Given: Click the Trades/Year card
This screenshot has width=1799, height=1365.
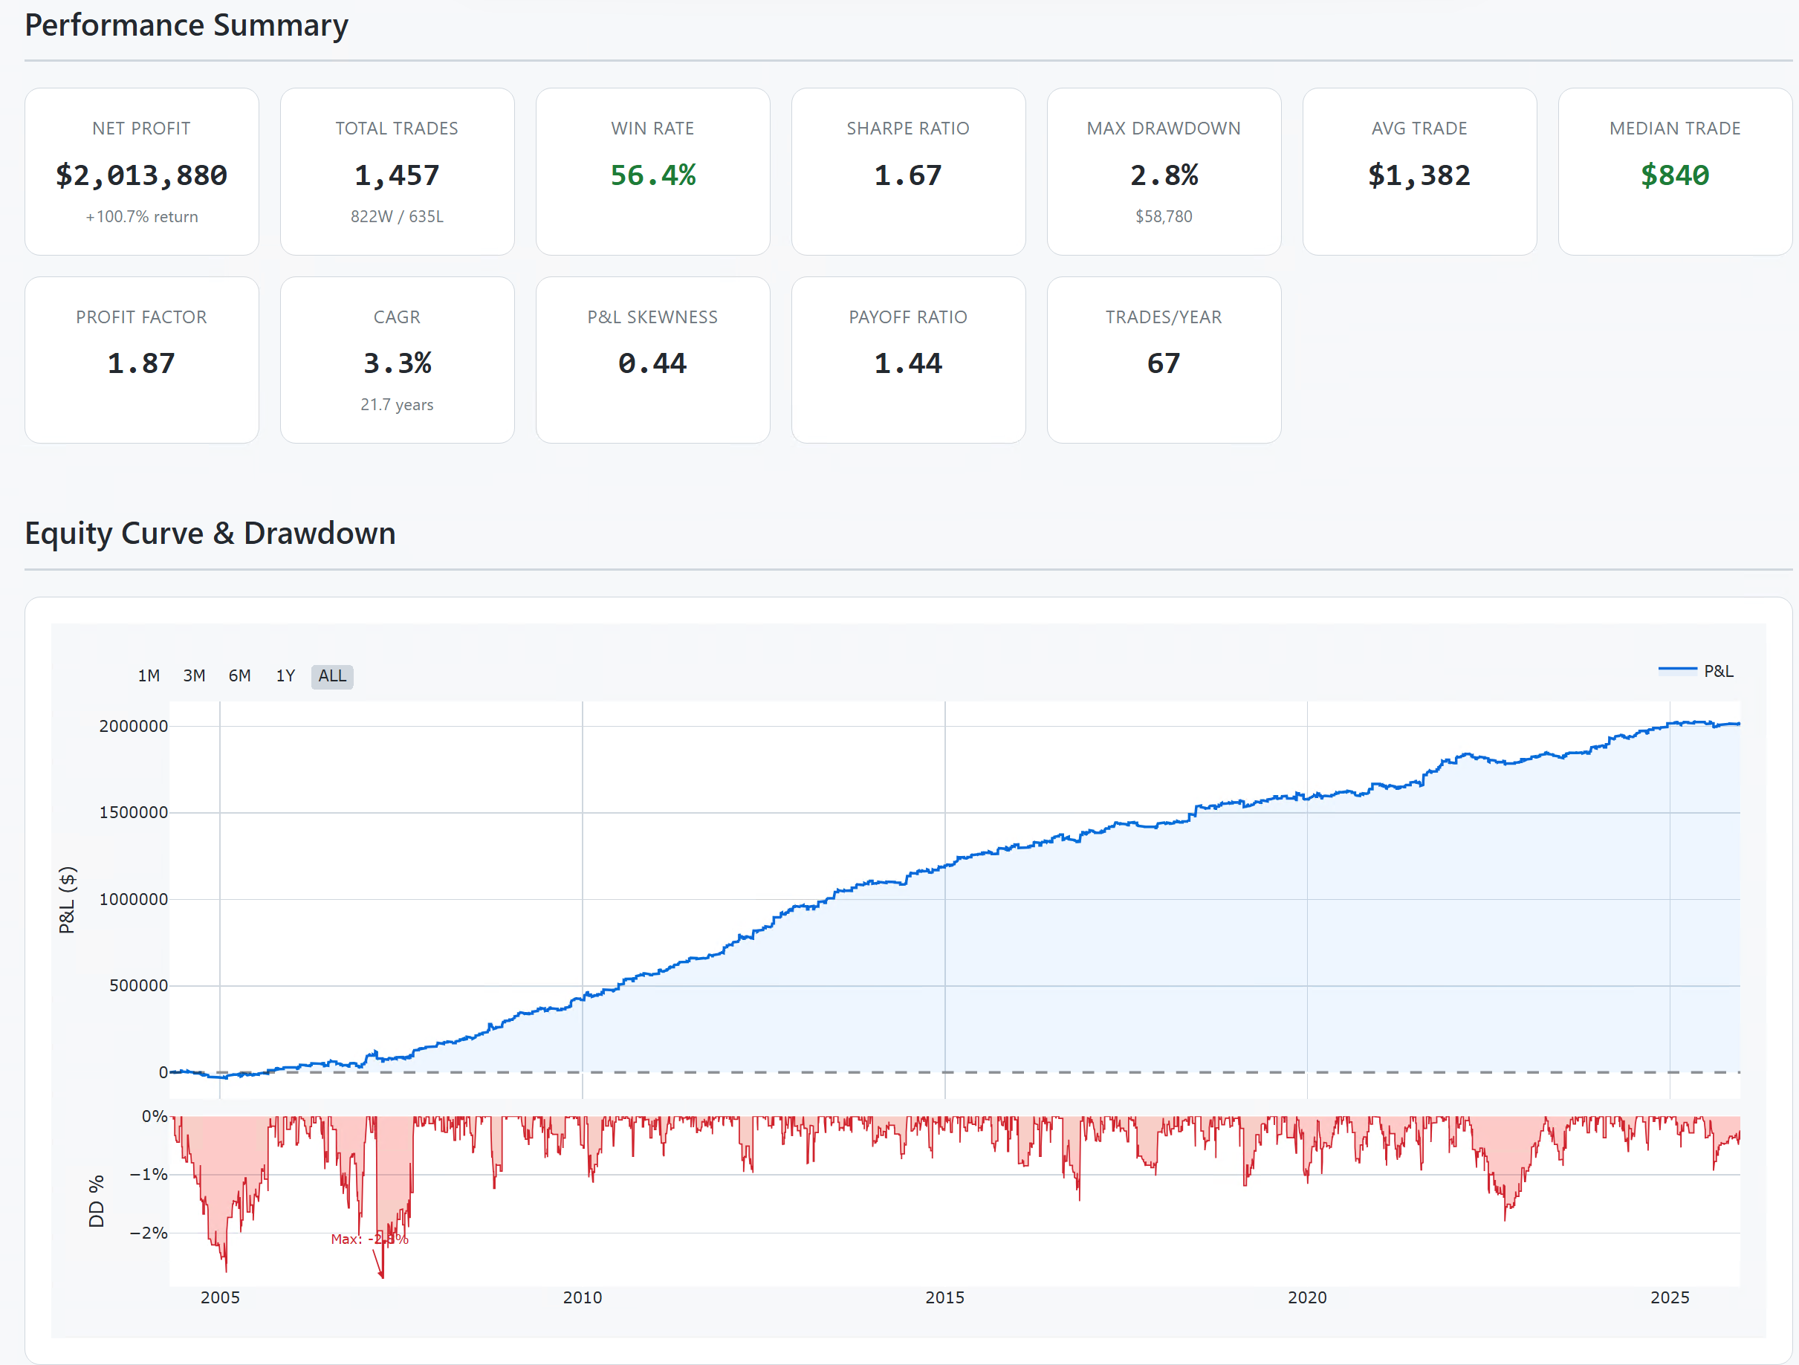Looking at the screenshot, I should click(x=1163, y=360).
